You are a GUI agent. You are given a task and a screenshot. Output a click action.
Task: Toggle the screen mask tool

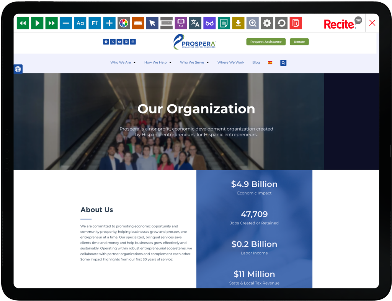[x=167, y=23]
